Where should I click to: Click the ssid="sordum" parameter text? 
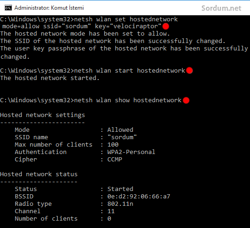(67, 26)
